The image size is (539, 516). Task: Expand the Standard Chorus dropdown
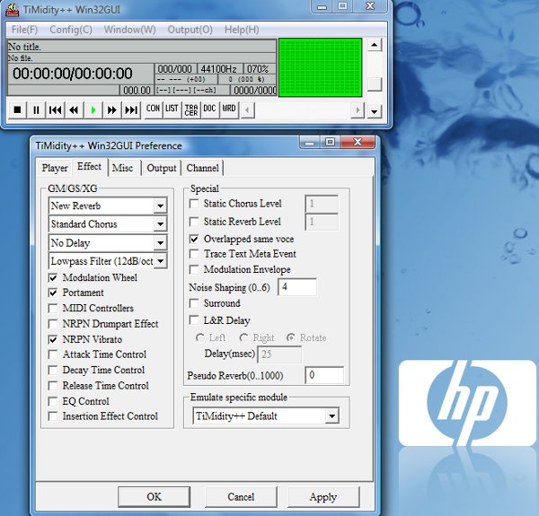[160, 224]
